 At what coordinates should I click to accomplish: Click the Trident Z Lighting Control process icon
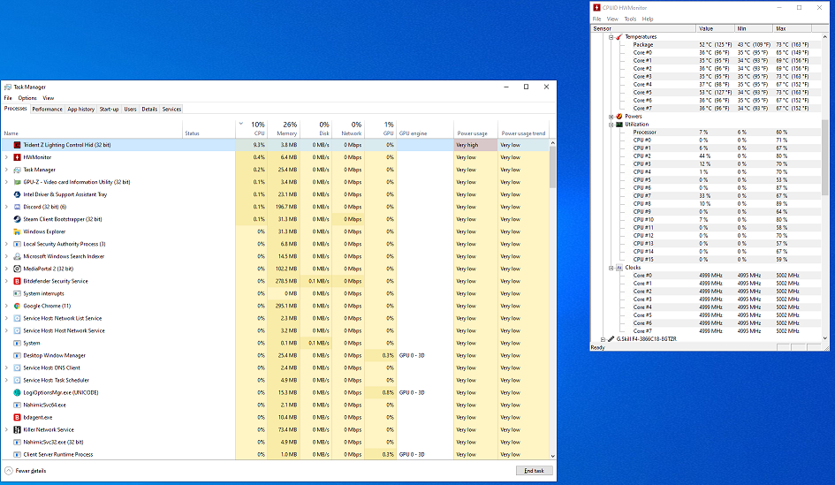pos(17,145)
